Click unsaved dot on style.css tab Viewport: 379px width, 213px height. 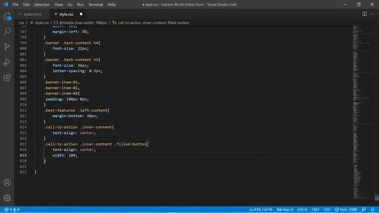click(x=81, y=14)
